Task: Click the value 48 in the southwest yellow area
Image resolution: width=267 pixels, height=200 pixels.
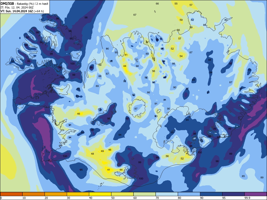Action: tap(92, 154)
